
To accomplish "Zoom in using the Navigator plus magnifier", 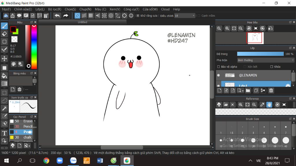I will [227, 29].
